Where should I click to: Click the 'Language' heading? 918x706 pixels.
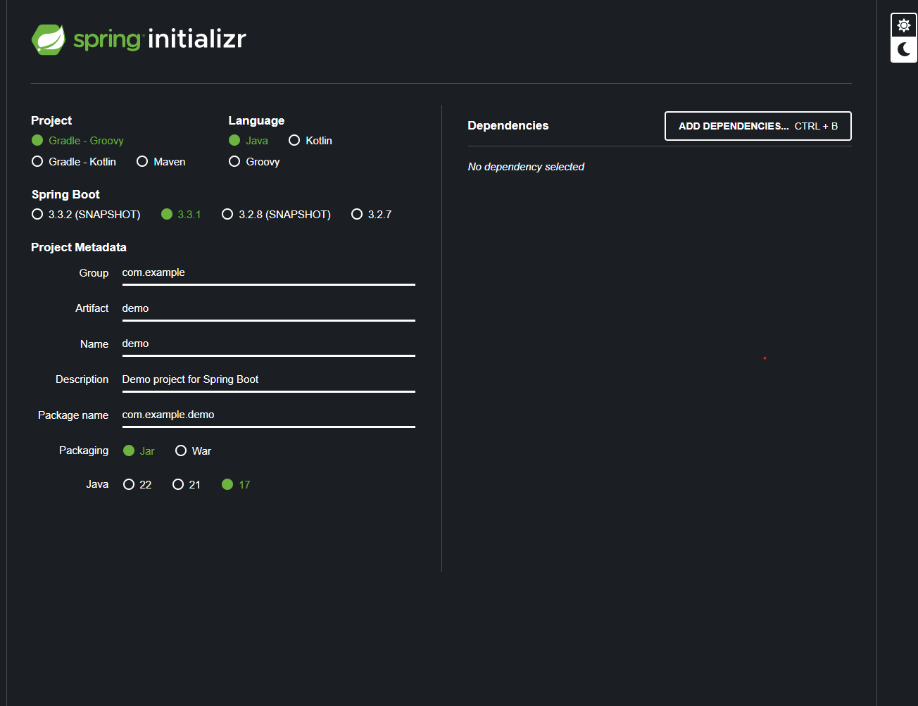click(256, 121)
